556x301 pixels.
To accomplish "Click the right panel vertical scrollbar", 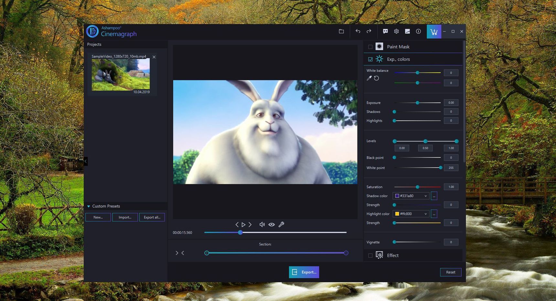I will click(464, 101).
